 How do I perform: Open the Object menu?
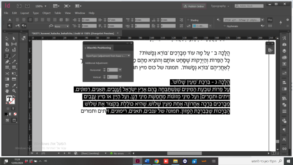click(x=46, y=13)
